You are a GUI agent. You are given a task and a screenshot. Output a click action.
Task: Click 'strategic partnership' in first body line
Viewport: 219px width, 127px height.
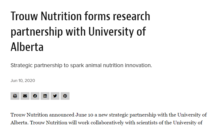click(x=132, y=115)
